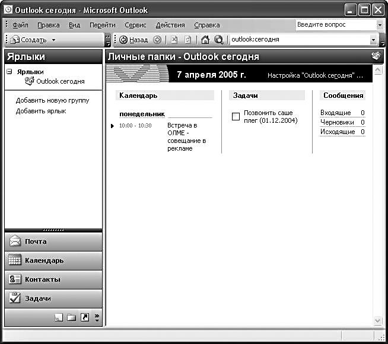This screenshot has width=388, height=344.
Task: Open the Почта mail pane
Action: coord(53,241)
